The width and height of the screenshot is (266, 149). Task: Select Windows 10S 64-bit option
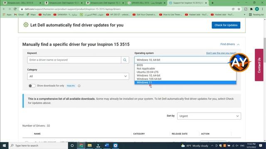(x=185, y=79)
